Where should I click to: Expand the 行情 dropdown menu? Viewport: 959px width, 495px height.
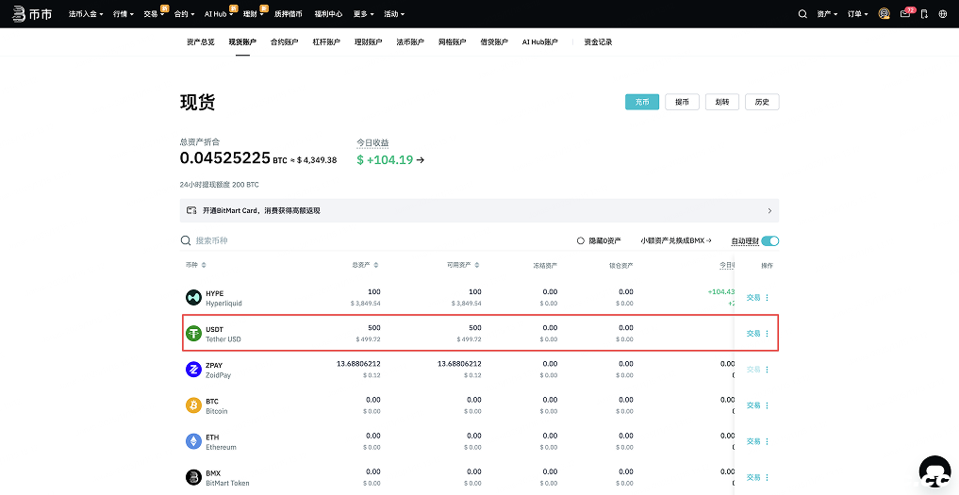tap(123, 14)
